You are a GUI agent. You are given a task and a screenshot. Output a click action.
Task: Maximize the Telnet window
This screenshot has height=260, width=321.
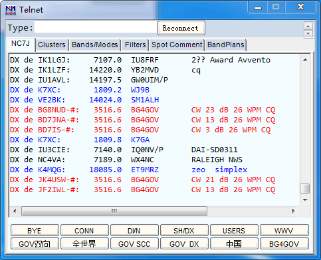pos(276,7)
